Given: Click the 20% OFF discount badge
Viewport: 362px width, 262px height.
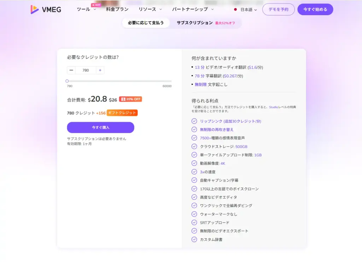Looking at the screenshot, I should click(130, 99).
